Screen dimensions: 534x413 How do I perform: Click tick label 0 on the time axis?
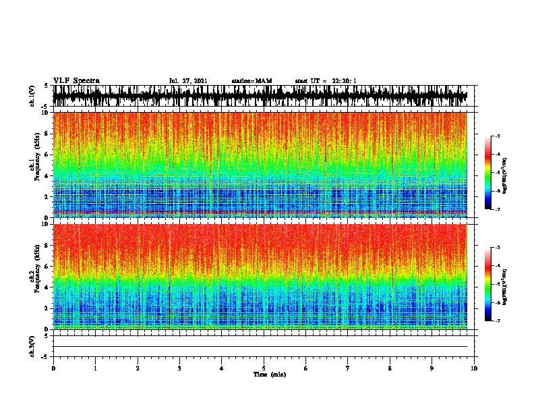tap(53, 368)
